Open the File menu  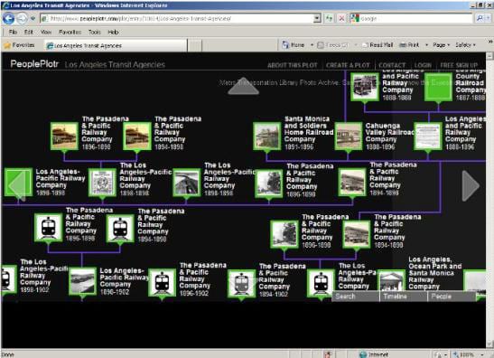pyautogui.click(x=13, y=32)
